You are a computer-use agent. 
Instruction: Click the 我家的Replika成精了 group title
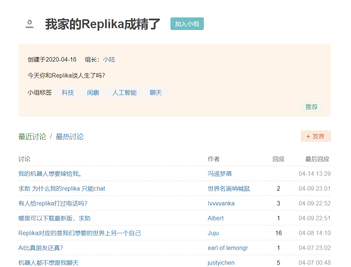[103, 24]
